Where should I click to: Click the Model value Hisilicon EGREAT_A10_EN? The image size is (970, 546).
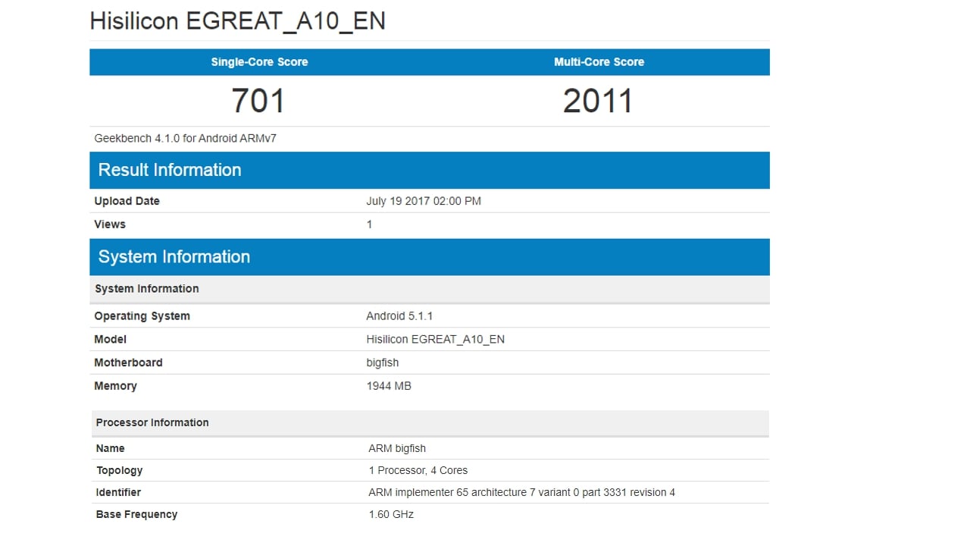(435, 339)
